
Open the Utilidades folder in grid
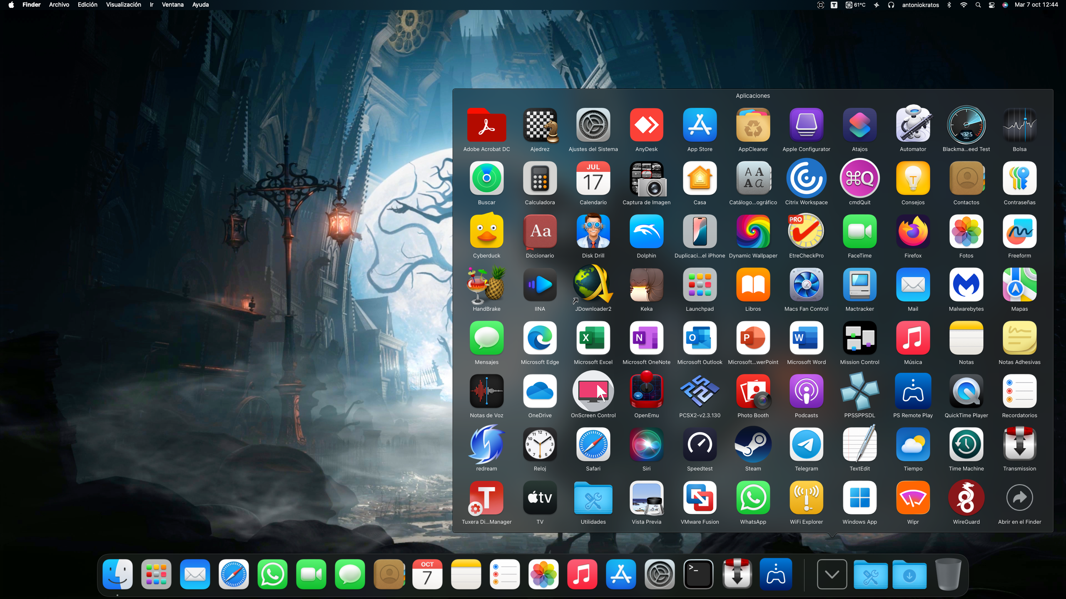pyautogui.click(x=593, y=498)
